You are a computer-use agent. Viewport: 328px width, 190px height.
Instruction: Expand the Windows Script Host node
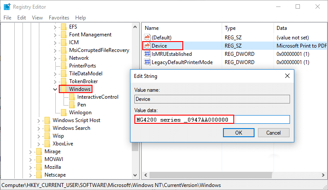(x=39, y=121)
